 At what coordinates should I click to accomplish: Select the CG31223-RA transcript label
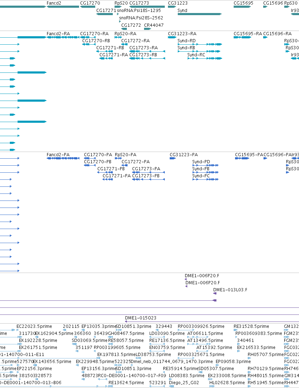tap(182, 34)
